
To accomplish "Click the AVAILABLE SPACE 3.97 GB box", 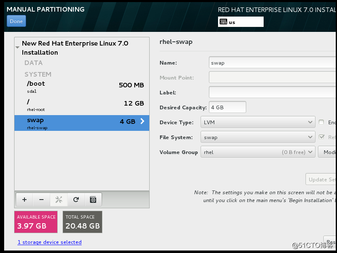I will point(36,222).
